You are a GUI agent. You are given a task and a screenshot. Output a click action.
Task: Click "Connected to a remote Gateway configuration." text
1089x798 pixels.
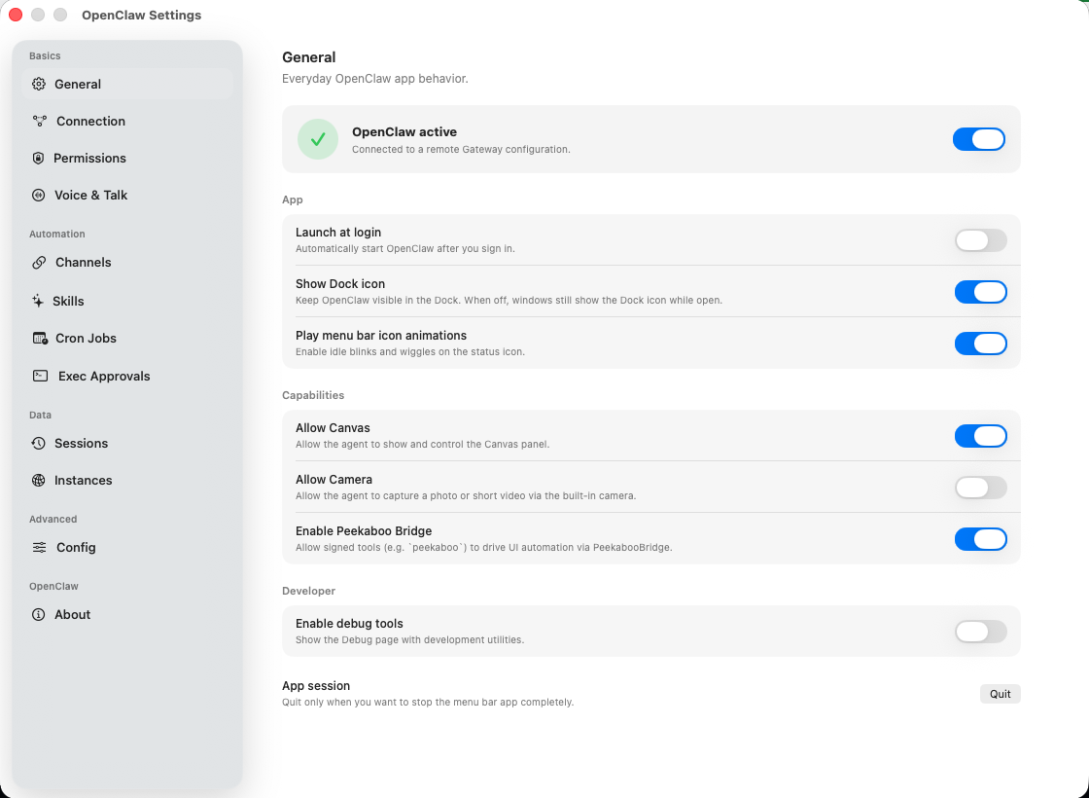[x=461, y=150]
